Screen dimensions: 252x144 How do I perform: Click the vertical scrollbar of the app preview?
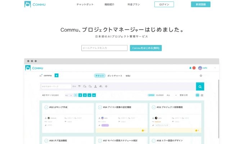coord(219,109)
